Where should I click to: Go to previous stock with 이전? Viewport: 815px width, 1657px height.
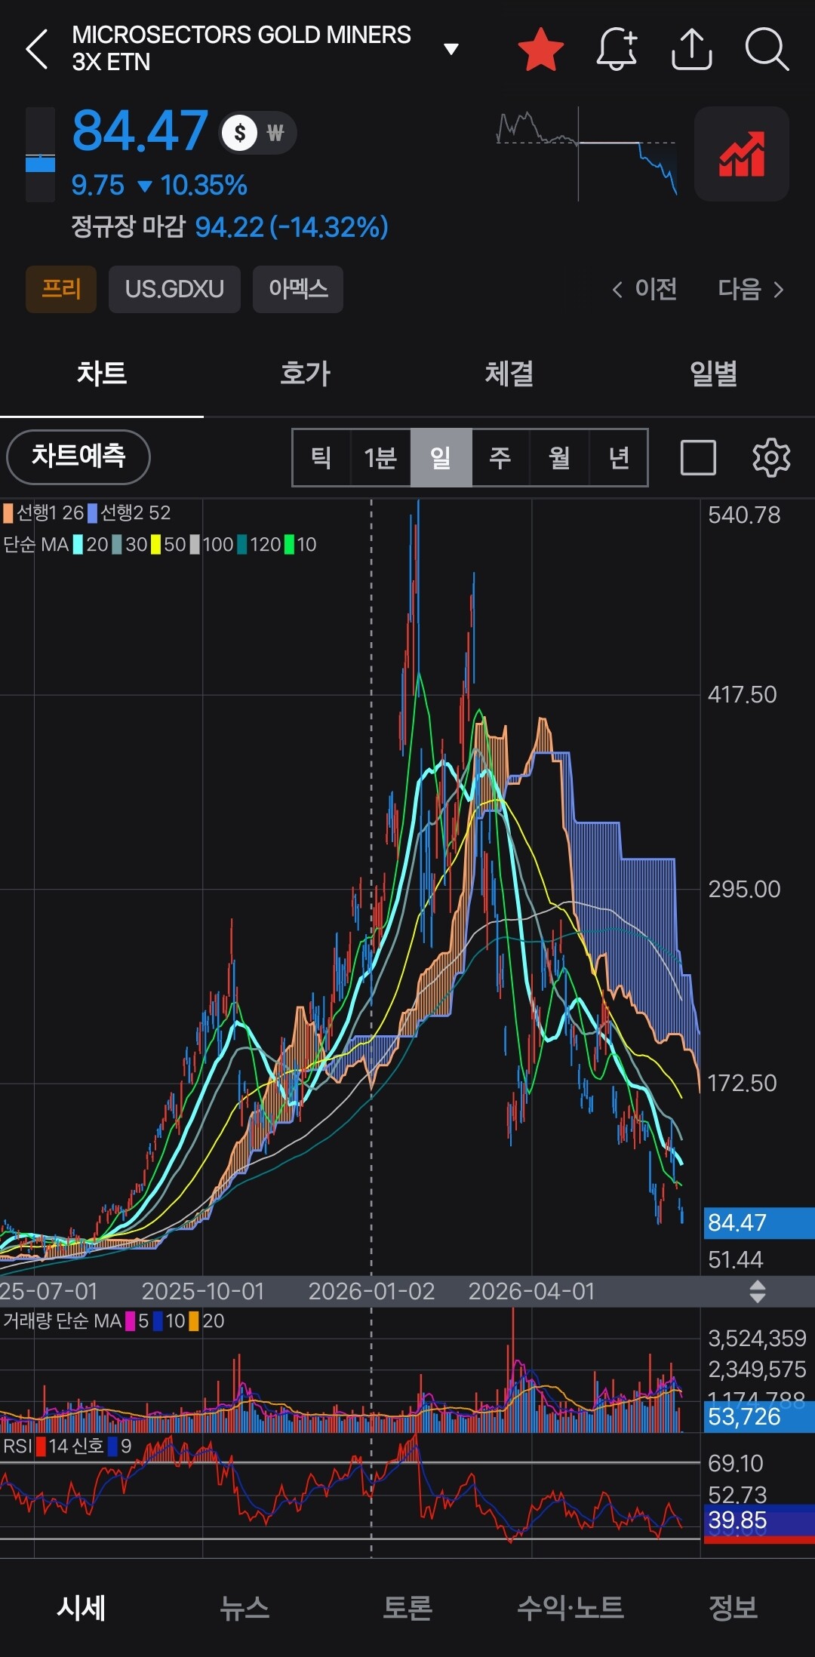pyautogui.click(x=644, y=289)
